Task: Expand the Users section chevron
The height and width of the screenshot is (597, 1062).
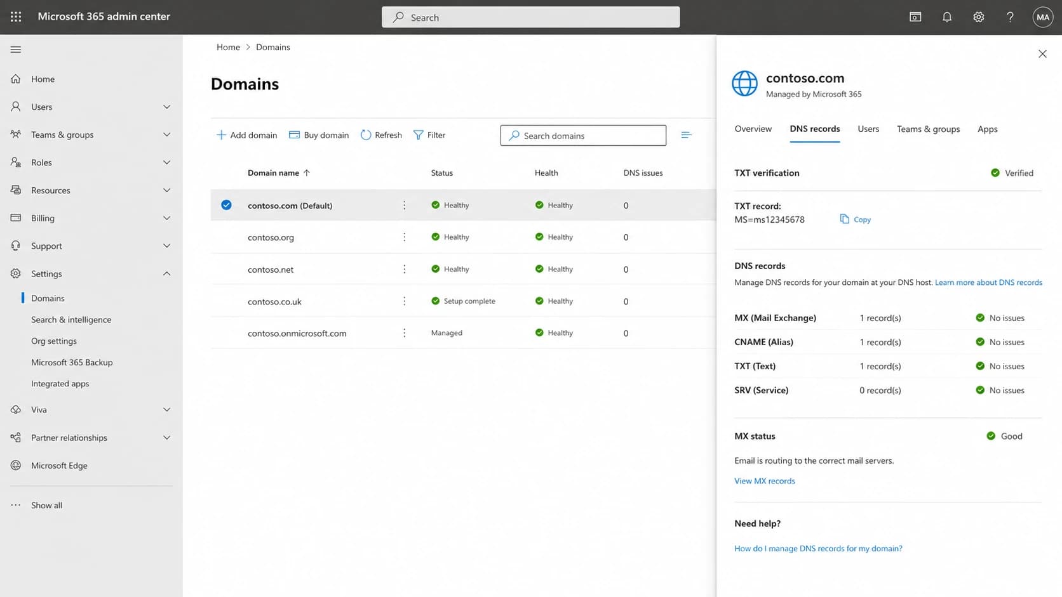Action: click(167, 107)
